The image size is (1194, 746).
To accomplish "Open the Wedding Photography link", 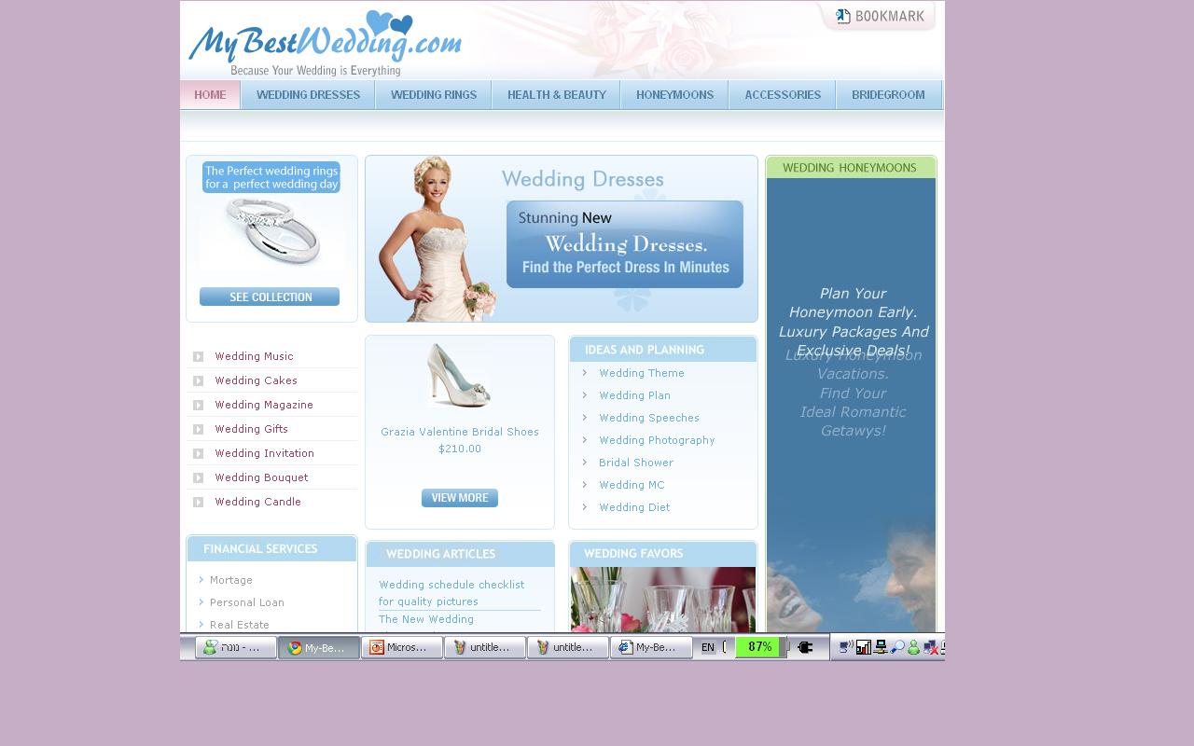I will click(x=657, y=440).
